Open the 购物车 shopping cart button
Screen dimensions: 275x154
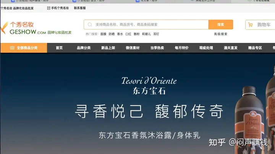click(x=260, y=25)
